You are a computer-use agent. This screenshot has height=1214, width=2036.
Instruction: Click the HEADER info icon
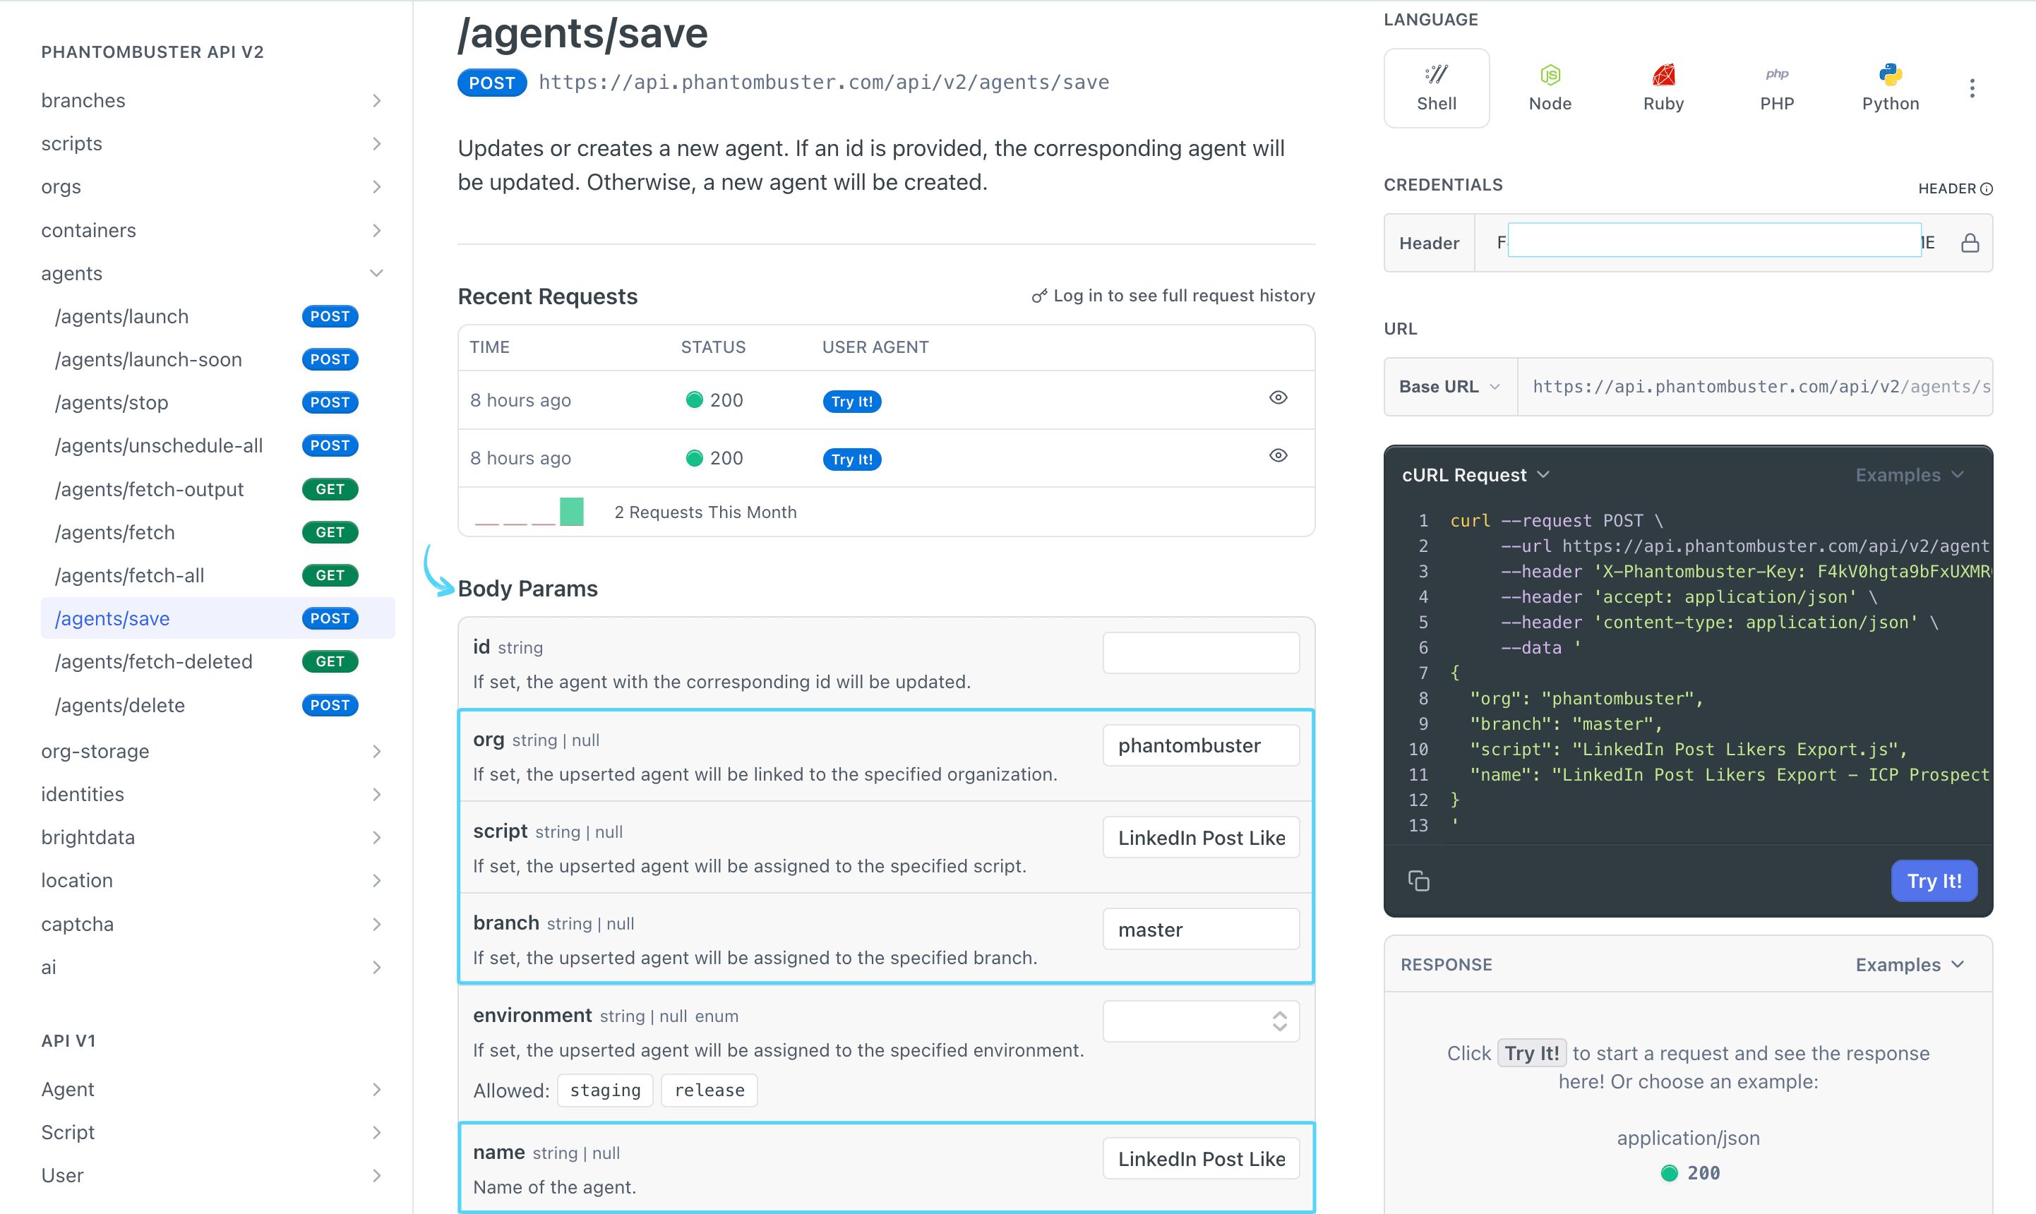point(1987,189)
